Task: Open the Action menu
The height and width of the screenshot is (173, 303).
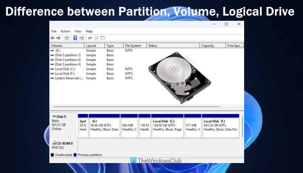Action: [x=65, y=31]
